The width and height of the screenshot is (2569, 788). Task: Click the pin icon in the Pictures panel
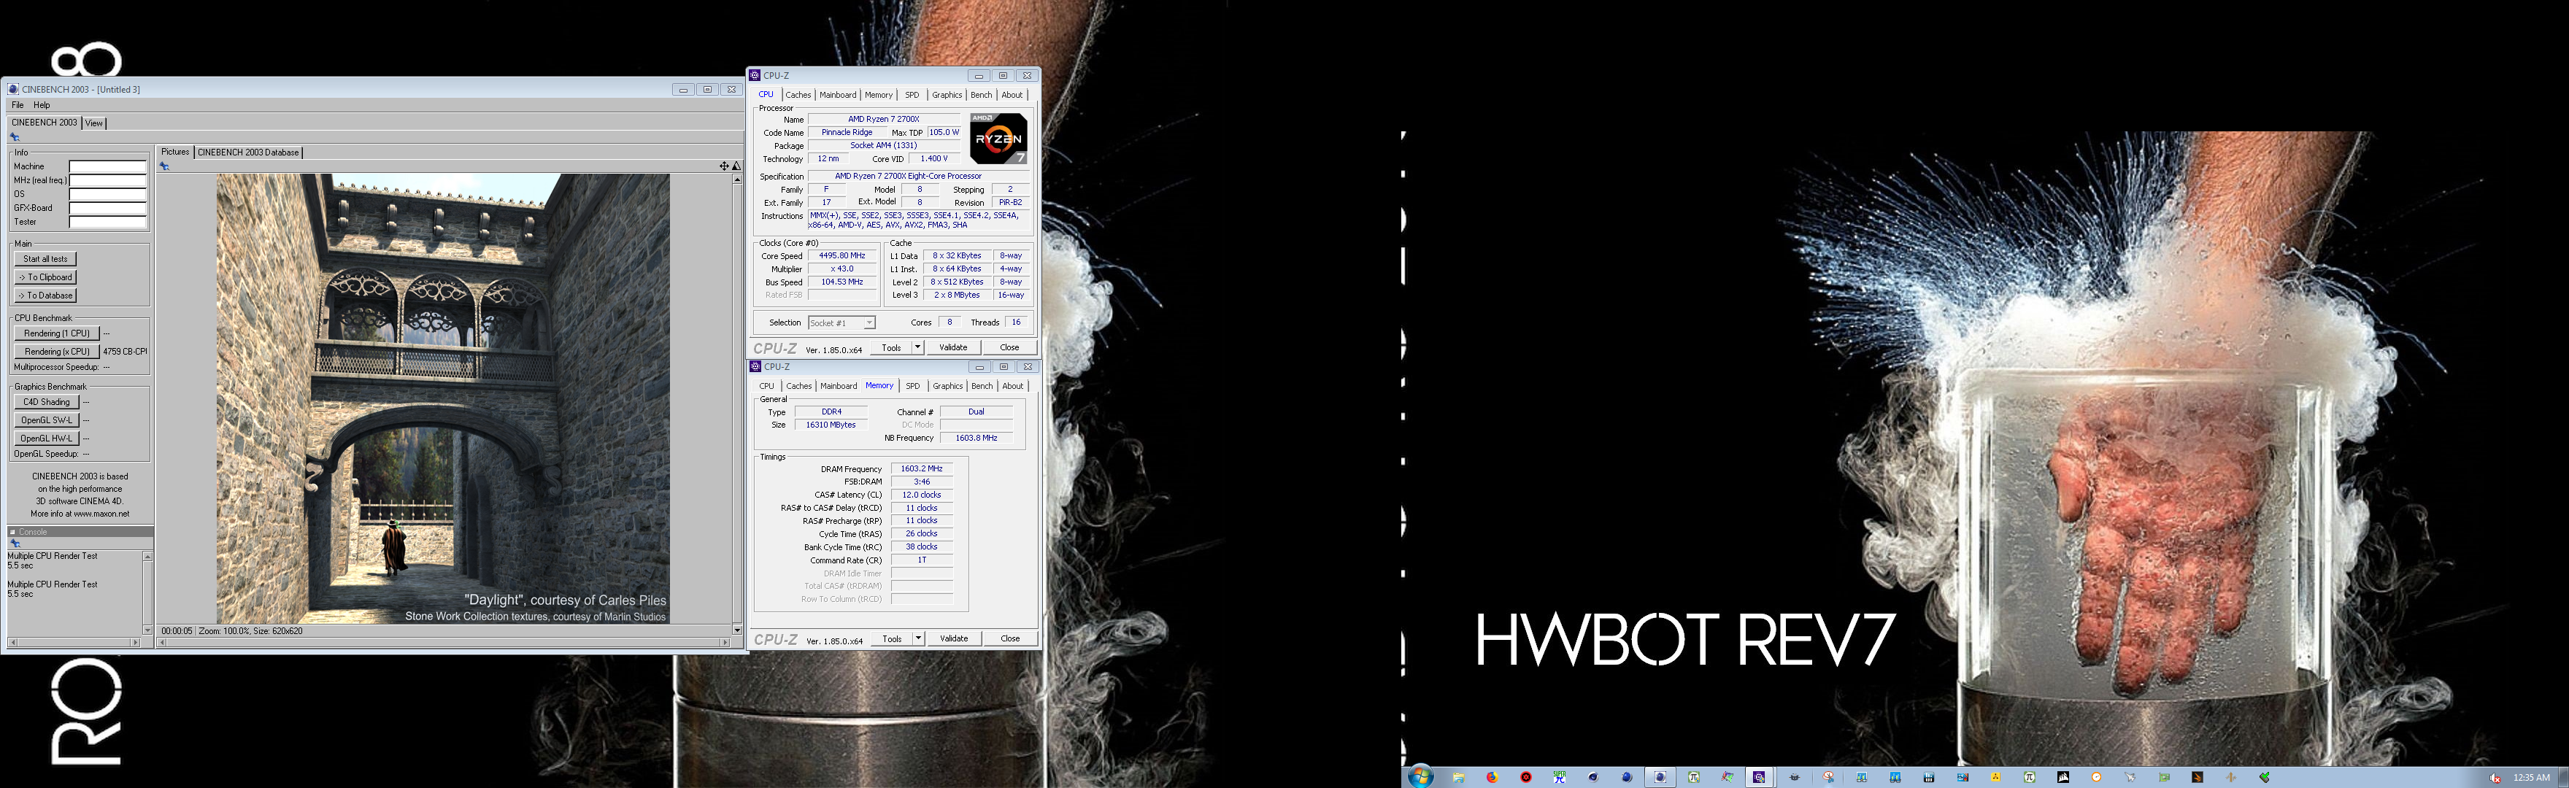[x=164, y=166]
